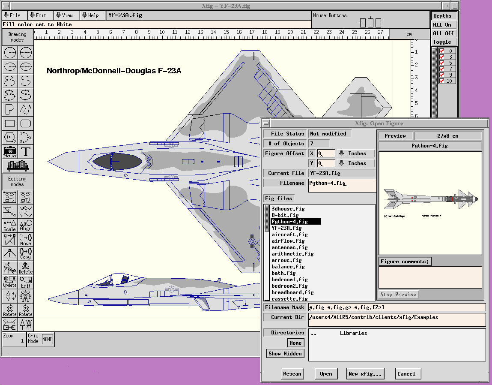Screen dimensions: 492x385
Task: Pick the Copy objects tool
Action: pos(26,254)
